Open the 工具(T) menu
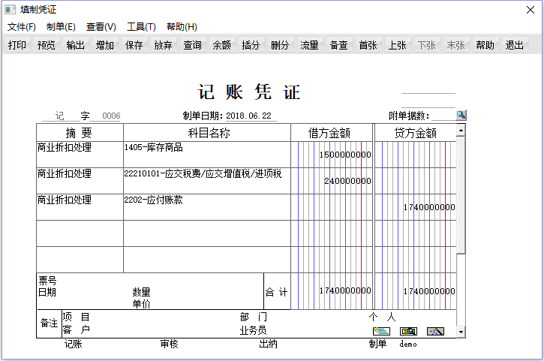The image size is (544, 361). (141, 27)
